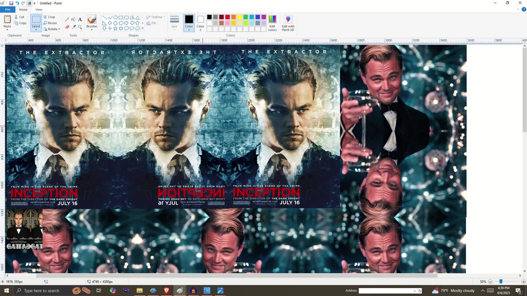Activate the rectangular Select tool
The image size is (527, 296).
point(36,20)
